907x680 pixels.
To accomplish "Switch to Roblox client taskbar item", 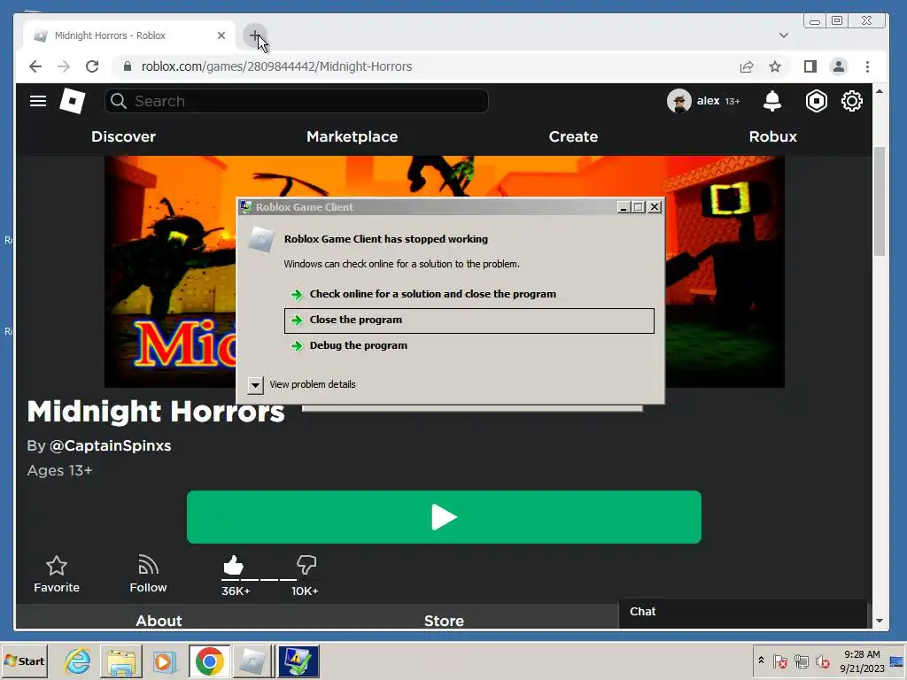I will tap(252, 661).
